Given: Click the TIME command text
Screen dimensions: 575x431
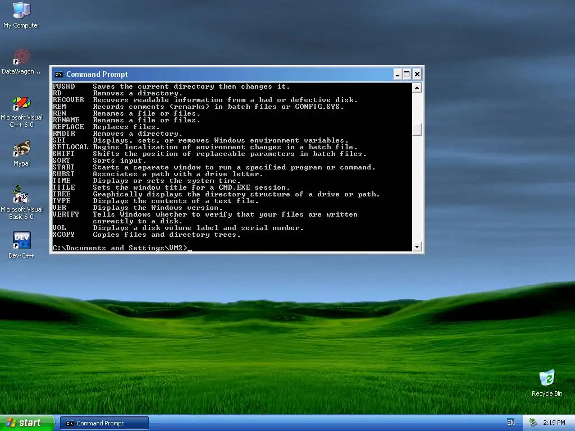Looking at the screenshot, I should tap(61, 181).
